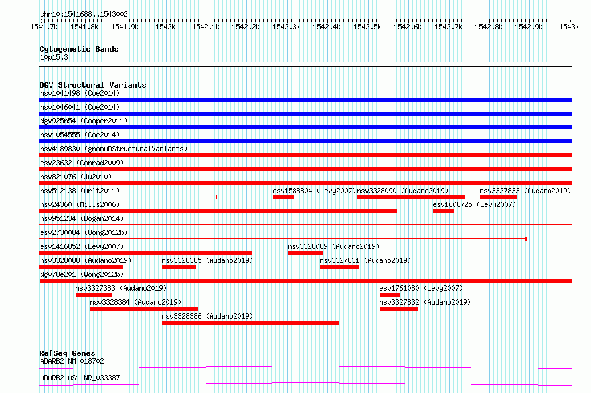Open the nsv512138 (Arlt2011) variant label
Viewport: 591px width, 393px height.
[x=80, y=191]
